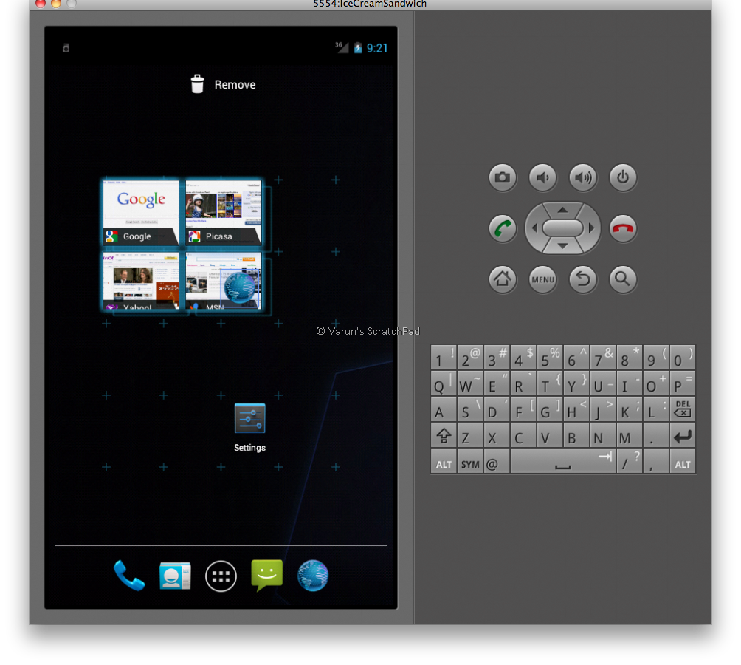Click the P key
The width and height of the screenshot is (741, 665).
(683, 383)
